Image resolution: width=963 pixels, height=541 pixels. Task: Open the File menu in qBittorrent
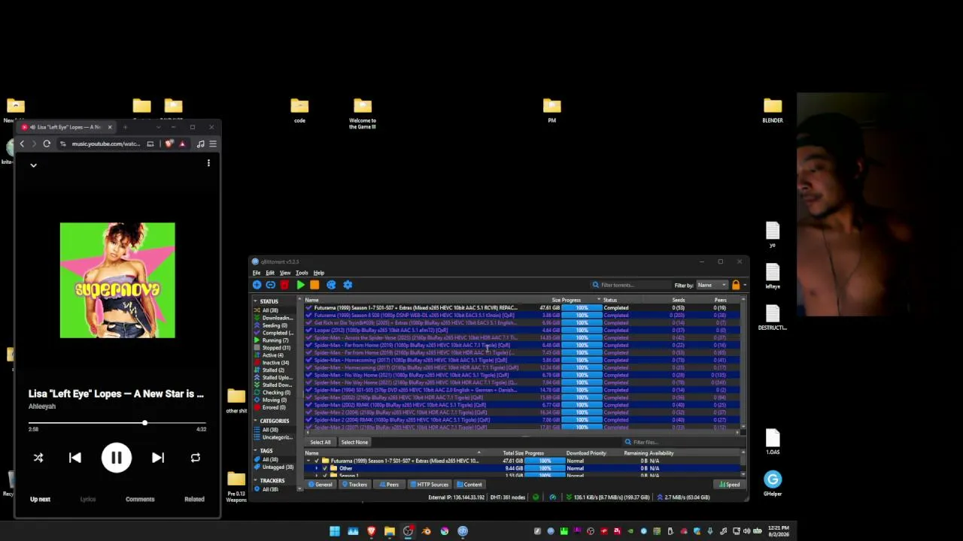[x=257, y=273]
